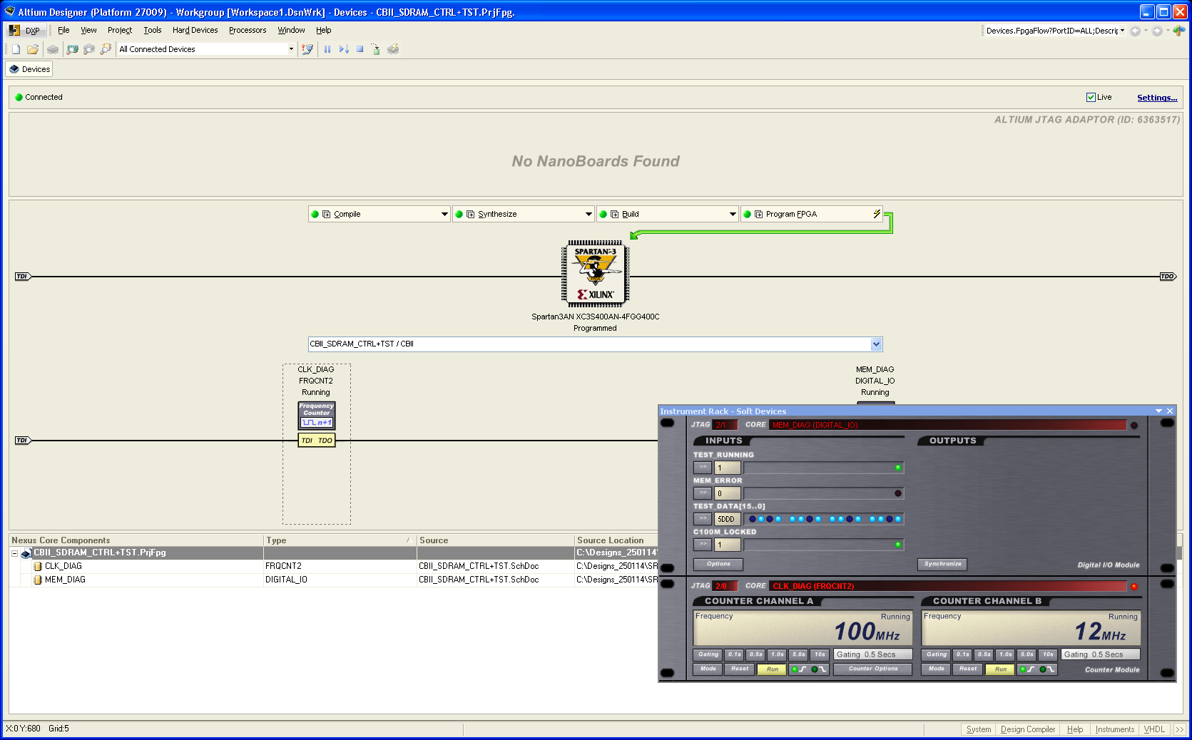Click the grey chip devices toolbar icon

(53, 49)
